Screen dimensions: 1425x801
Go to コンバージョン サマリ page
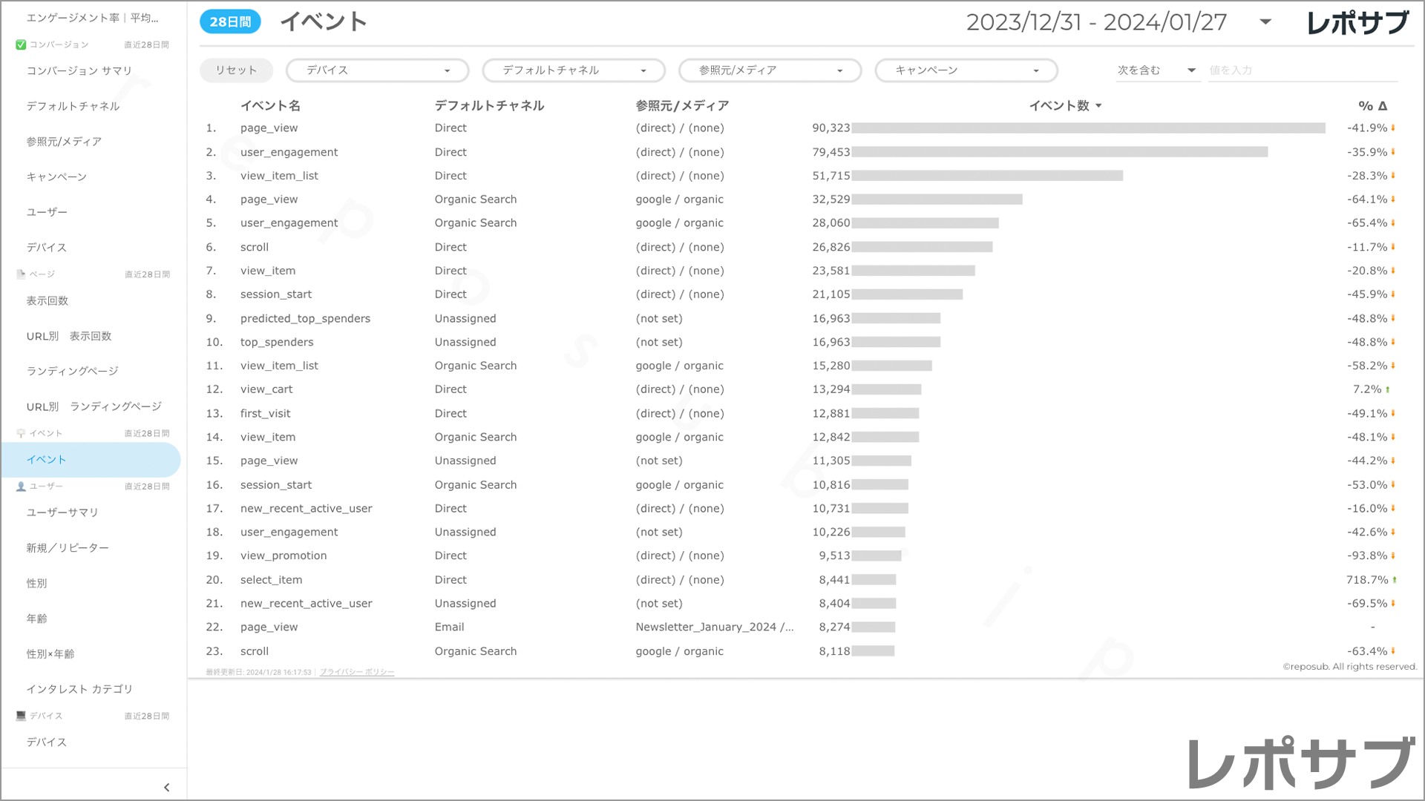point(79,70)
